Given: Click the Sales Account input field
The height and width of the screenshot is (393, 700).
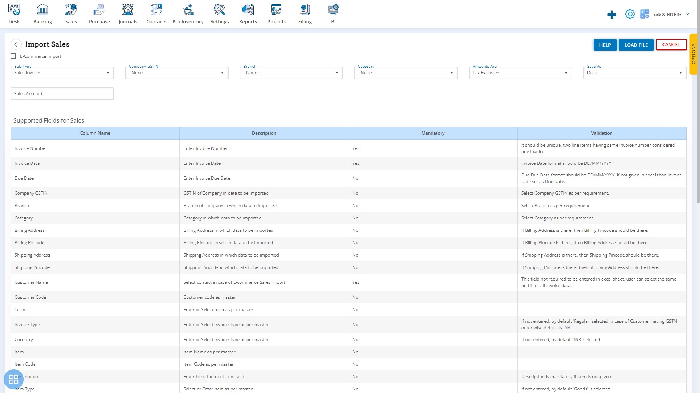Looking at the screenshot, I should click(x=62, y=93).
